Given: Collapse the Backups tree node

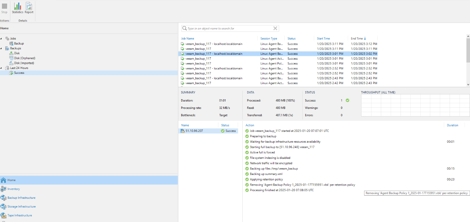Looking at the screenshot, I should pos(2,48).
